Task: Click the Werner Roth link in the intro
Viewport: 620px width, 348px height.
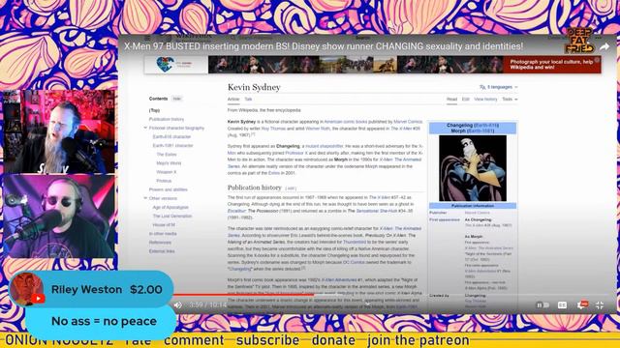Action: [318, 129]
